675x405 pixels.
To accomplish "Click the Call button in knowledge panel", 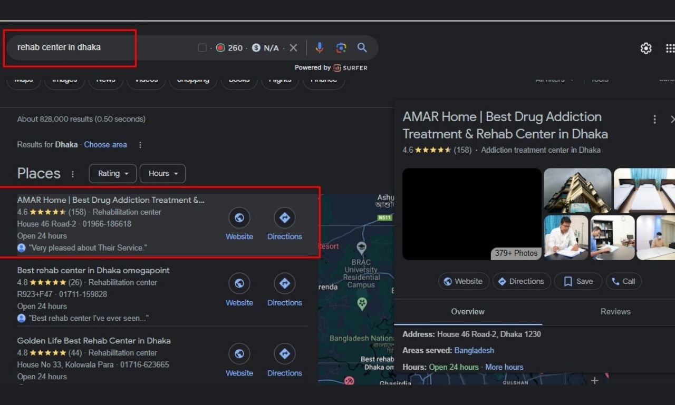I will [624, 281].
